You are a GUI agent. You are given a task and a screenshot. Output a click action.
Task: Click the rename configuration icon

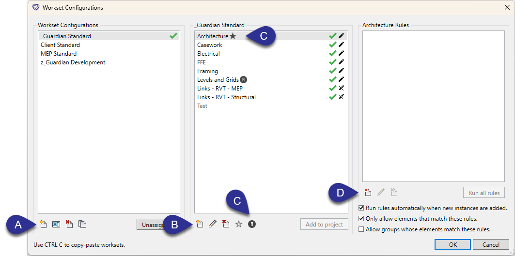[x=56, y=225]
